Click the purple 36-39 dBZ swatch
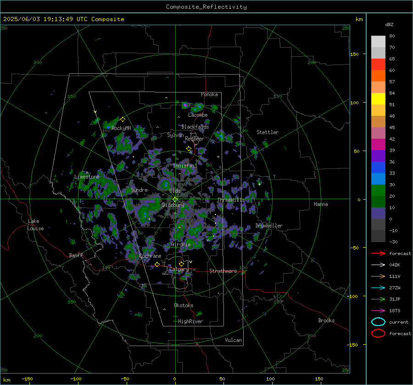 [x=378, y=156]
